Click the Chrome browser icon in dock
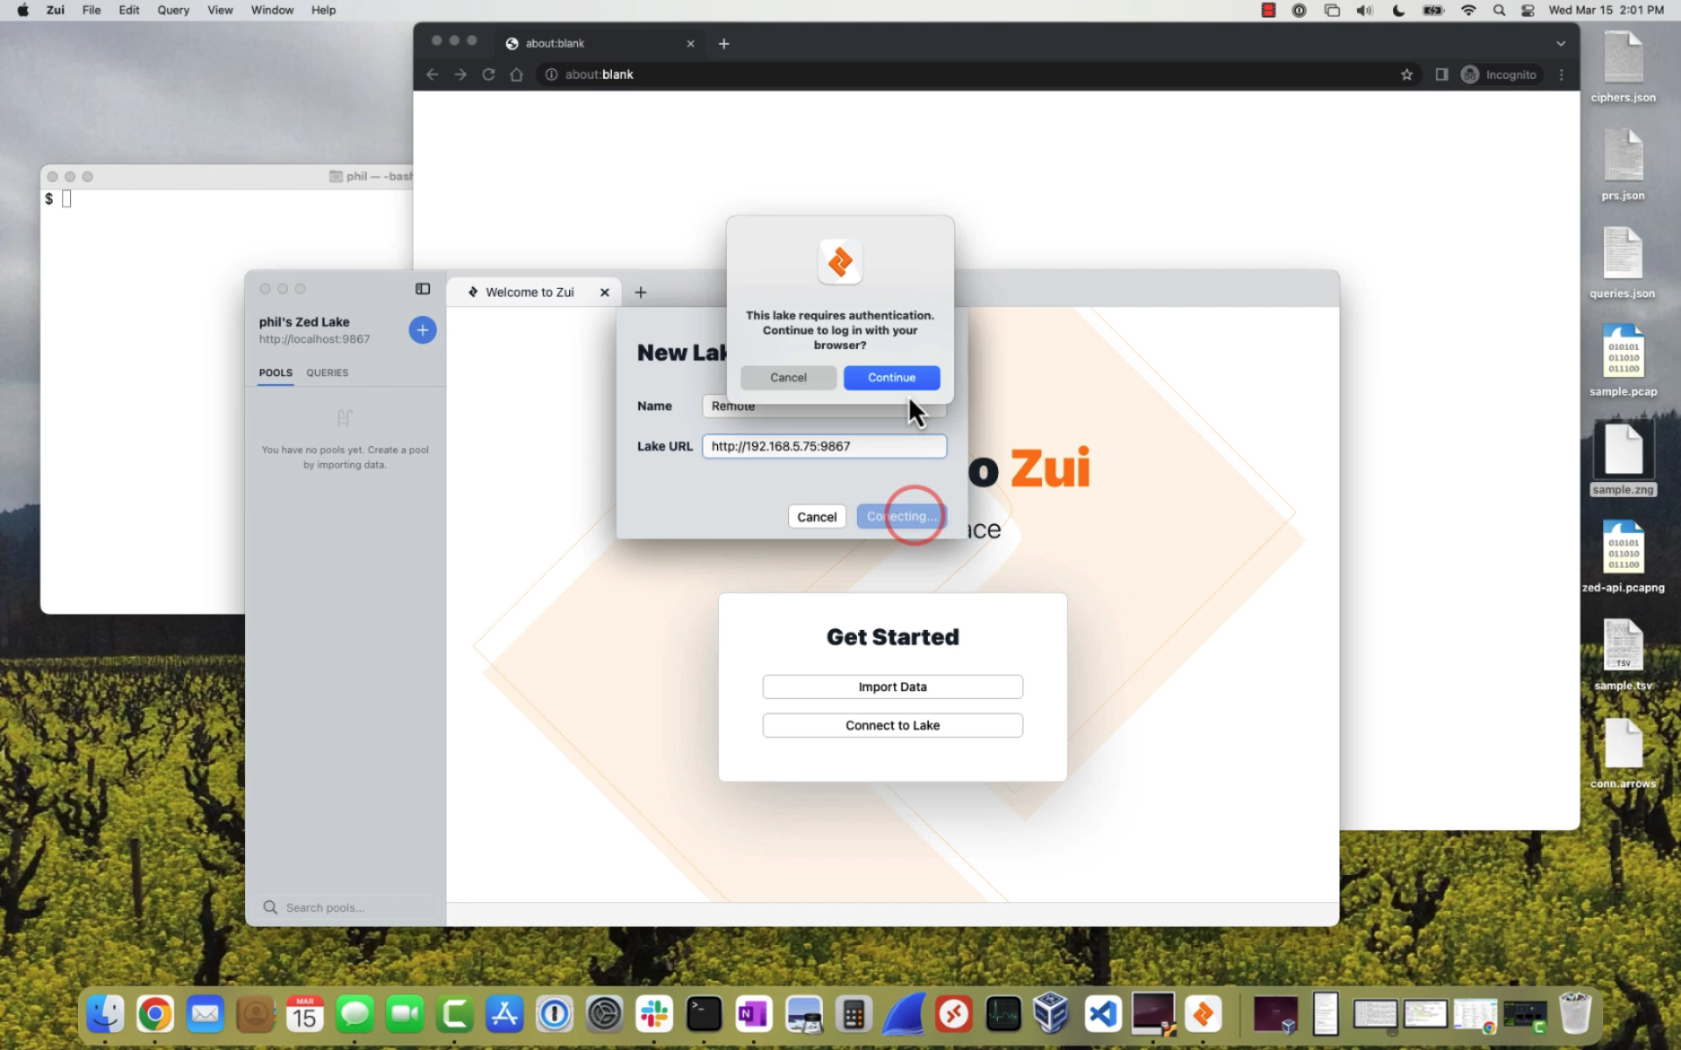Image resolution: width=1681 pixels, height=1050 pixels. point(155,1012)
